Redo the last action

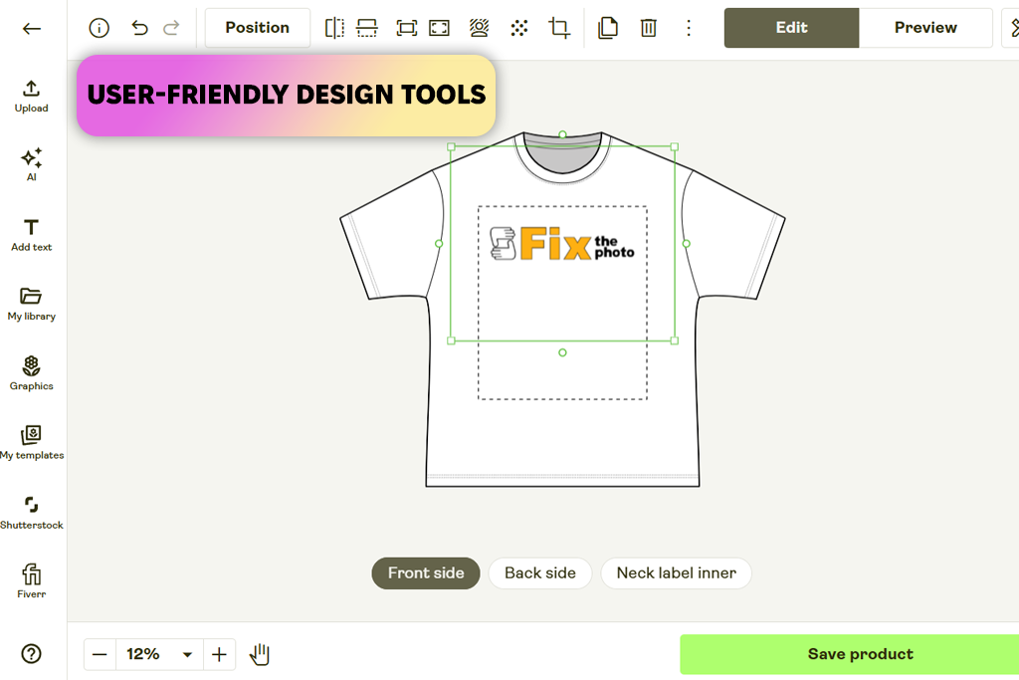point(171,28)
